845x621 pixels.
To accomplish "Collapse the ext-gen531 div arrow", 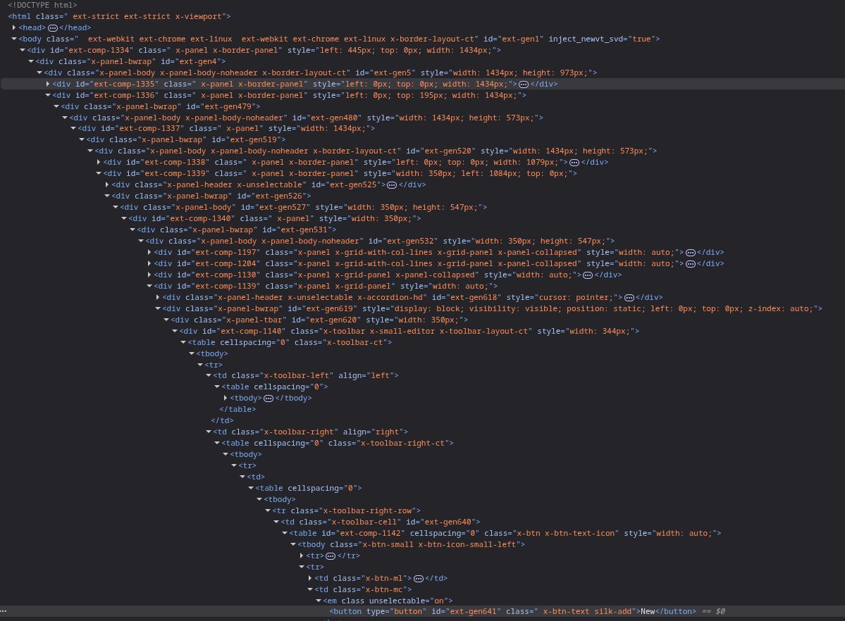I will tap(132, 230).
